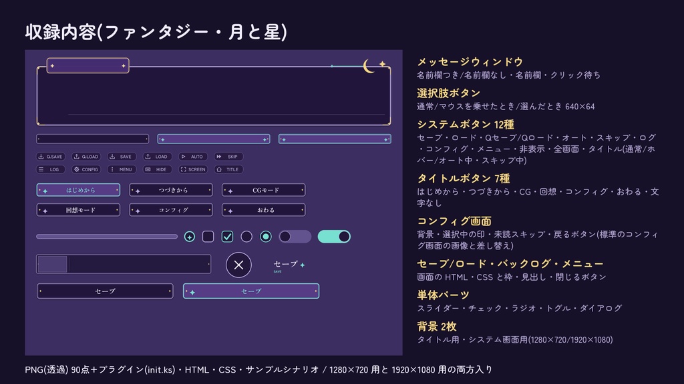684x384 pixels.
Task: Click the コンフィグ画面 heading
Action: tap(454, 221)
